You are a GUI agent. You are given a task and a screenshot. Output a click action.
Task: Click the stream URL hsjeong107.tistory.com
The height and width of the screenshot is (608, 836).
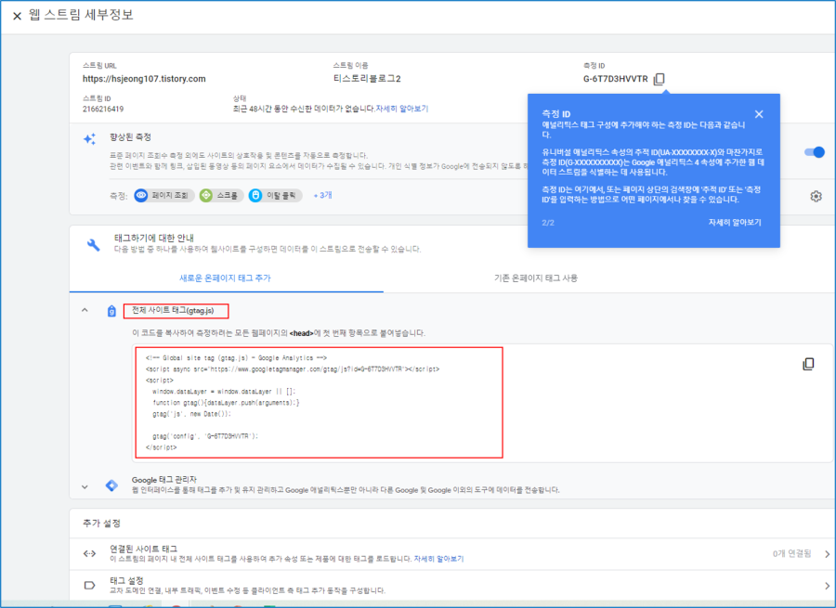(144, 79)
